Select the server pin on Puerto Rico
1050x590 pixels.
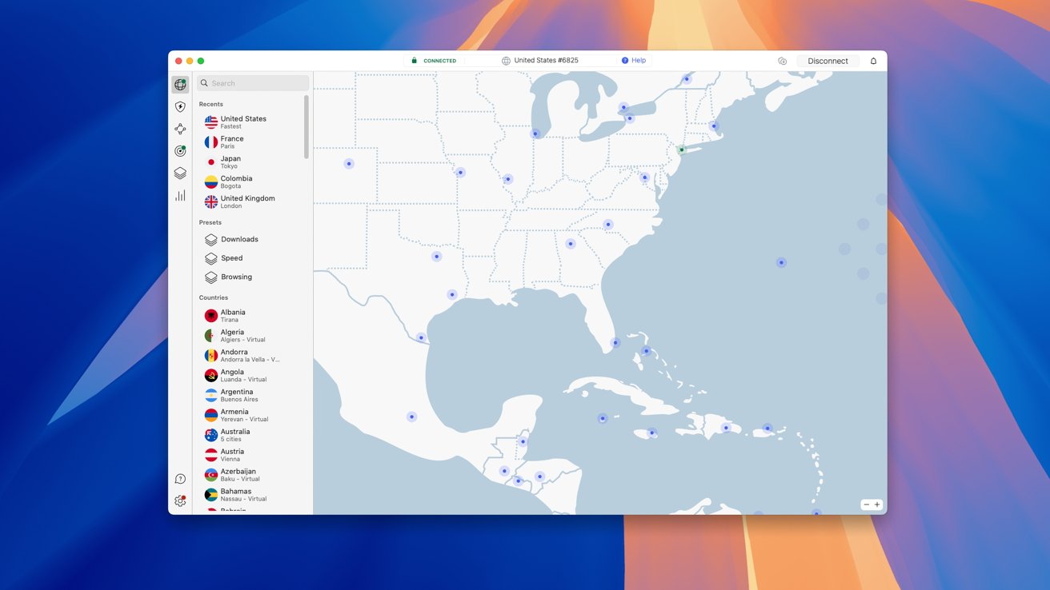[767, 429]
